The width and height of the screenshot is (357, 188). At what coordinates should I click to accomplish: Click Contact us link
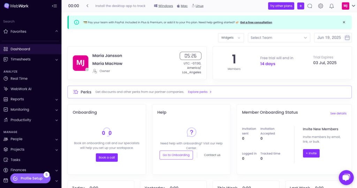click(x=212, y=155)
